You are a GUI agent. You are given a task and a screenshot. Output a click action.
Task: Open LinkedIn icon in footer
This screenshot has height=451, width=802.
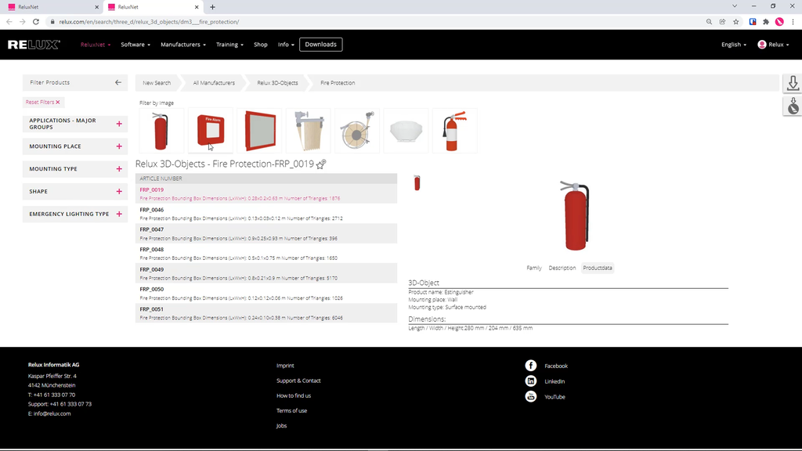click(x=531, y=381)
